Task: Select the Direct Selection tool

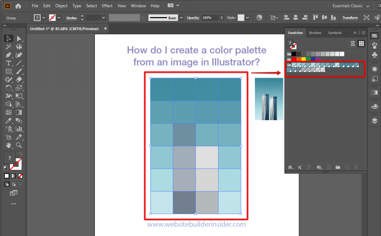Action: click(19, 38)
